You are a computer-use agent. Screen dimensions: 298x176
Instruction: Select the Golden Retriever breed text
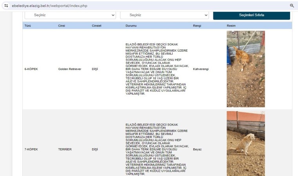click(69, 69)
